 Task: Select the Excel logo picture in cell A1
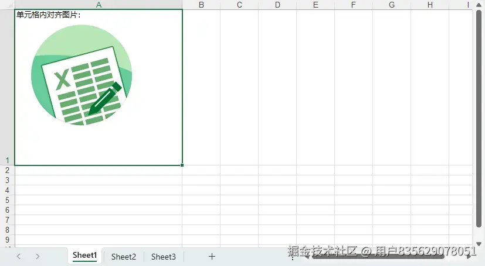coord(82,75)
